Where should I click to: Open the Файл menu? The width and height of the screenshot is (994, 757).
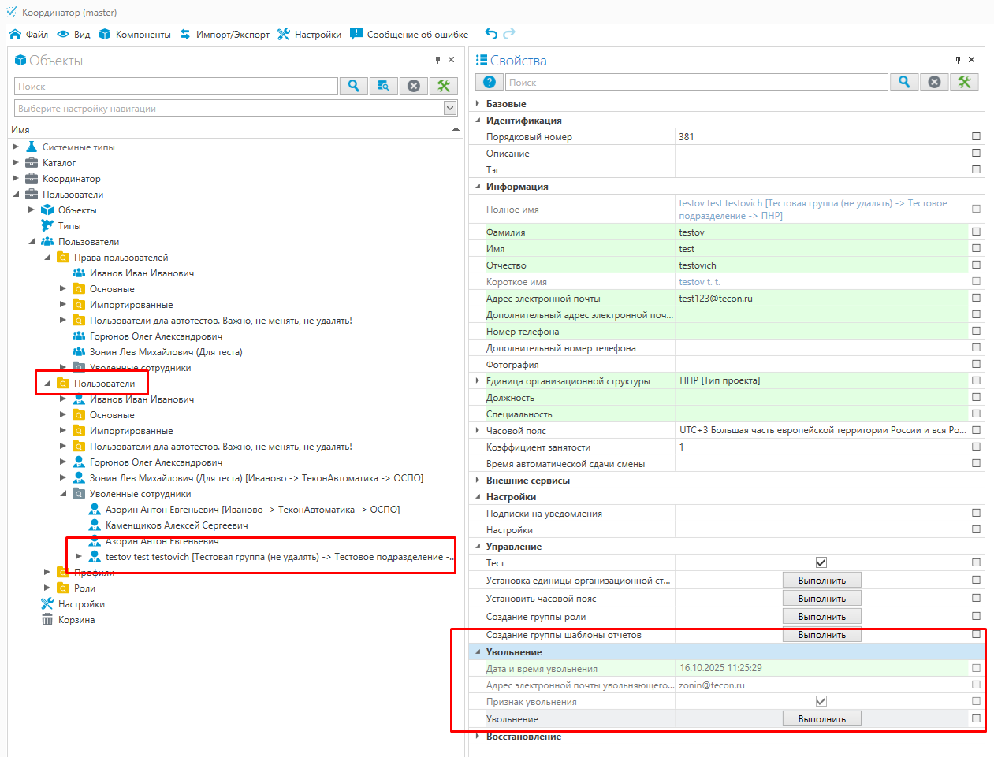click(x=28, y=35)
